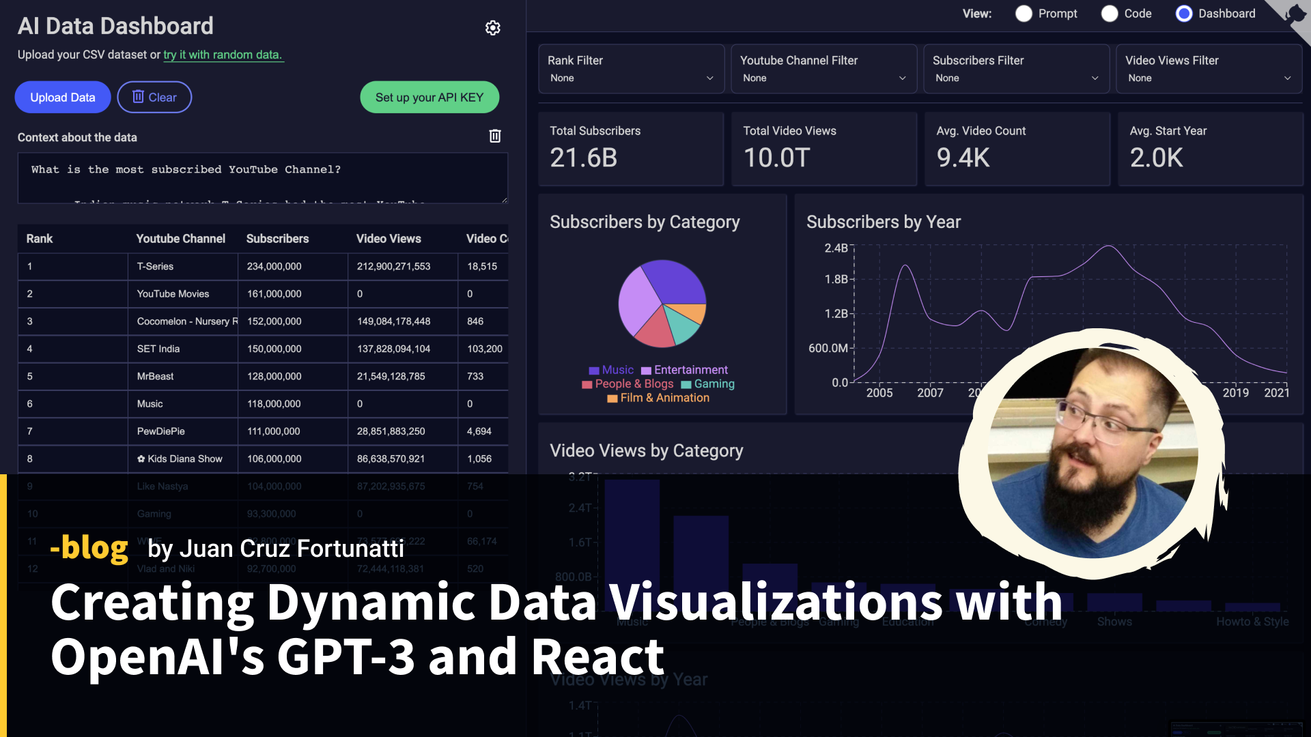The height and width of the screenshot is (737, 1311).
Task: Click the Upload Data button
Action: [63, 98]
